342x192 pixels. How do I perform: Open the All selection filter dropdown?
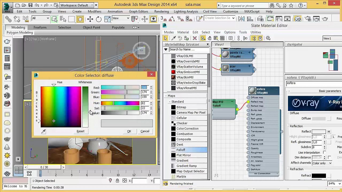tap(41, 18)
